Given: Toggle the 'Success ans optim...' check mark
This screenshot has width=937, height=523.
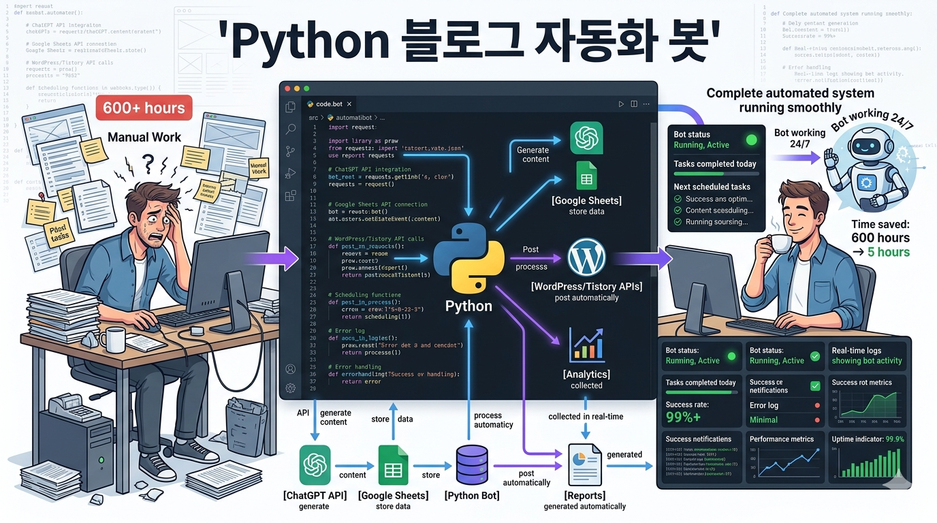Looking at the screenshot, I should coord(678,199).
